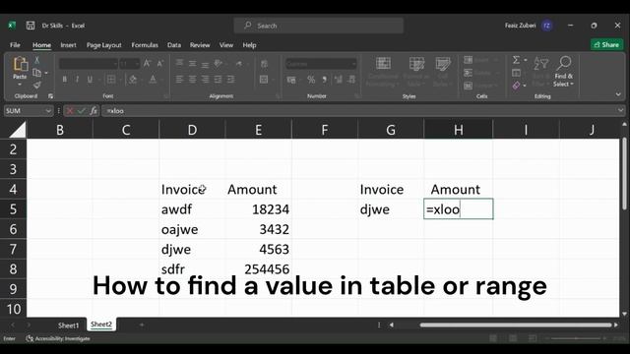Click the Orientation text-angle icon
Image resolution: width=630 pixels, height=354 pixels.
click(x=219, y=63)
